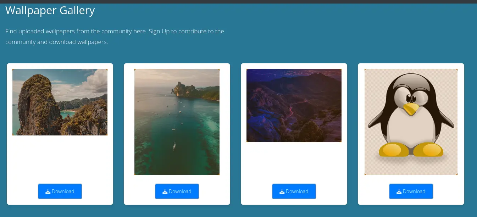
Task: Click the dark bar at the top of the page
Action: pos(238,1)
